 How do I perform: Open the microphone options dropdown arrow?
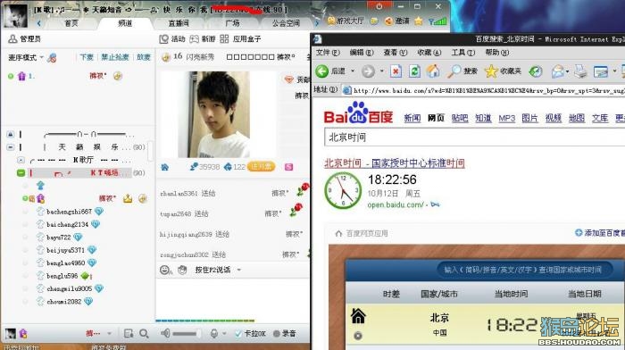224,333
